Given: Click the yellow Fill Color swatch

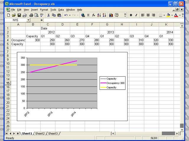Looking at the screenshot, I should pos(168,15).
